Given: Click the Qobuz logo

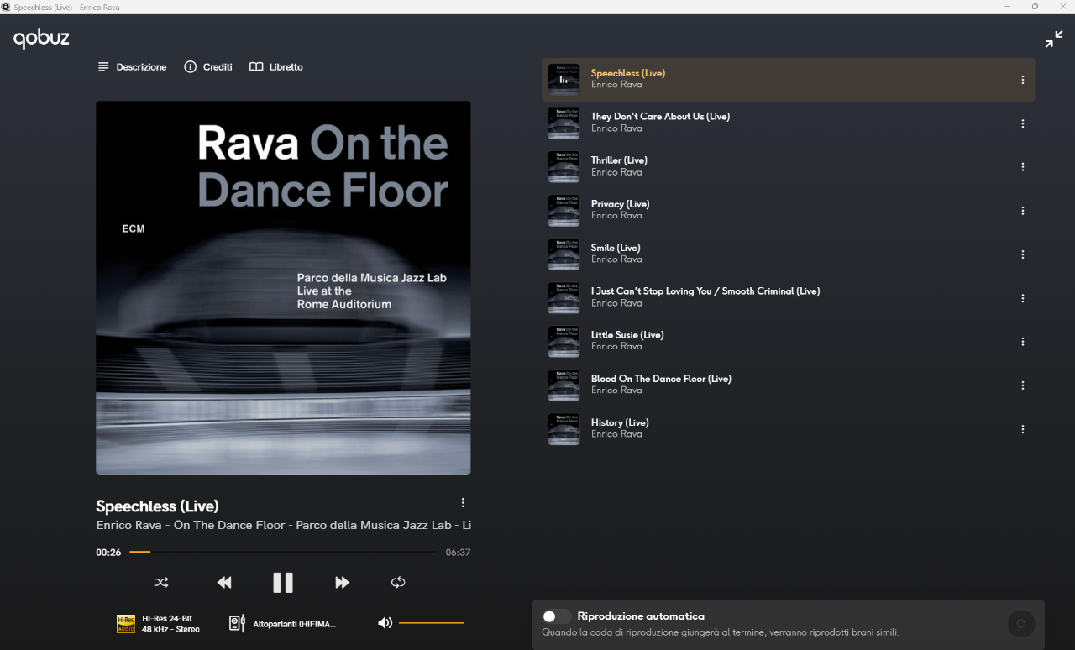Looking at the screenshot, I should pyautogui.click(x=41, y=39).
